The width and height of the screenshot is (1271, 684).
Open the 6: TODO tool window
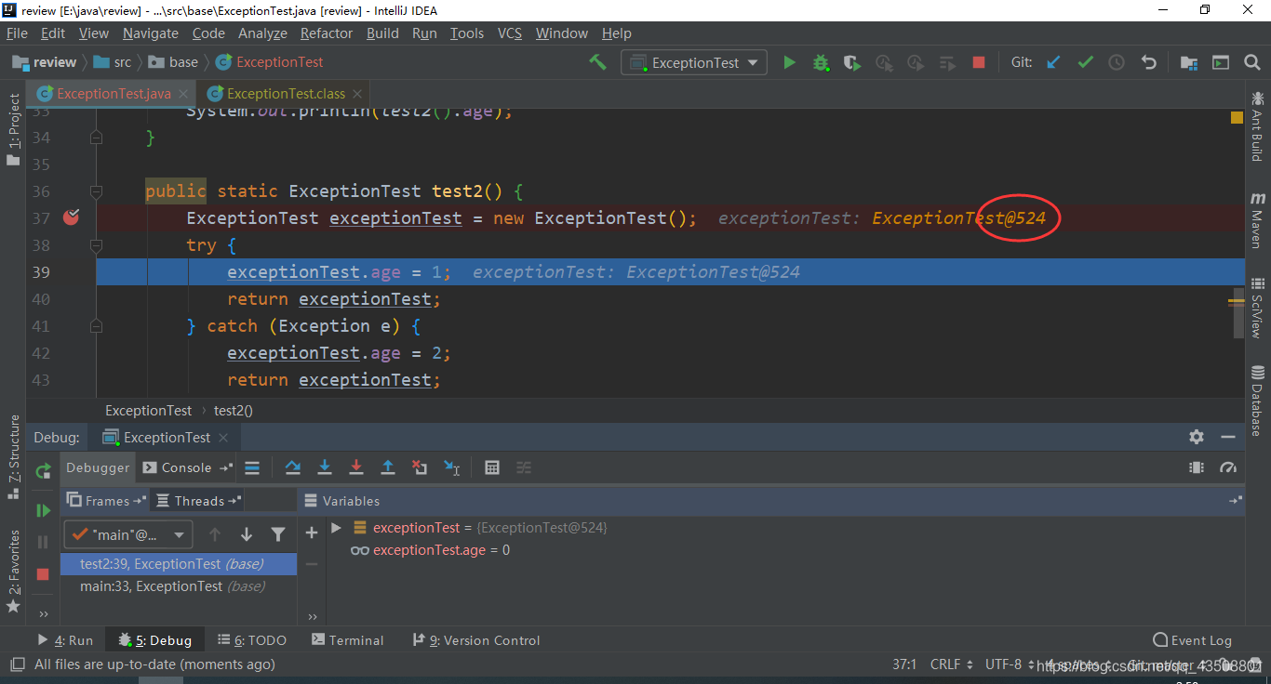251,640
